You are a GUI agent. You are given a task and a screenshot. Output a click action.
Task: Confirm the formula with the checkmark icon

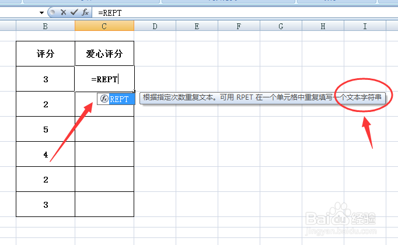(x=74, y=12)
